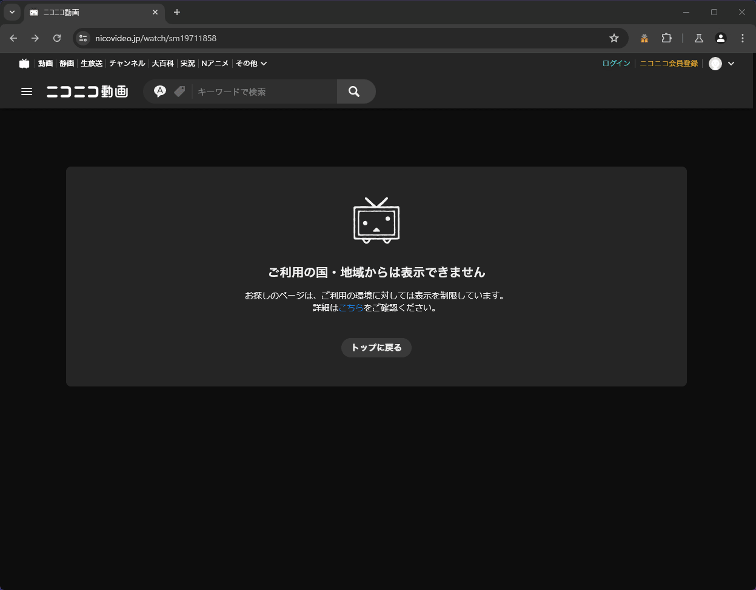Reload the page
This screenshot has width=756, height=590.
tap(57, 38)
